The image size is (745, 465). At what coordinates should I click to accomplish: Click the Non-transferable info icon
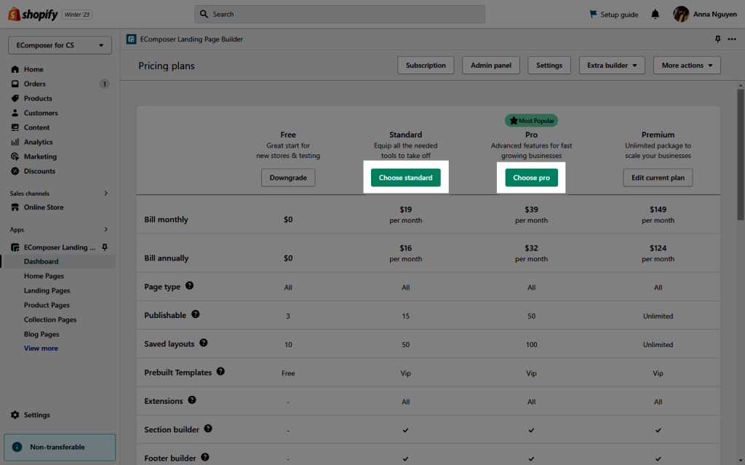pos(17,447)
